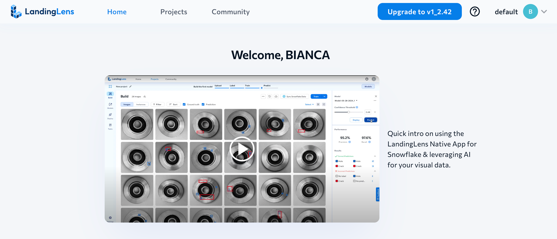Click the B user avatar
This screenshot has height=239, width=557.
530,11
